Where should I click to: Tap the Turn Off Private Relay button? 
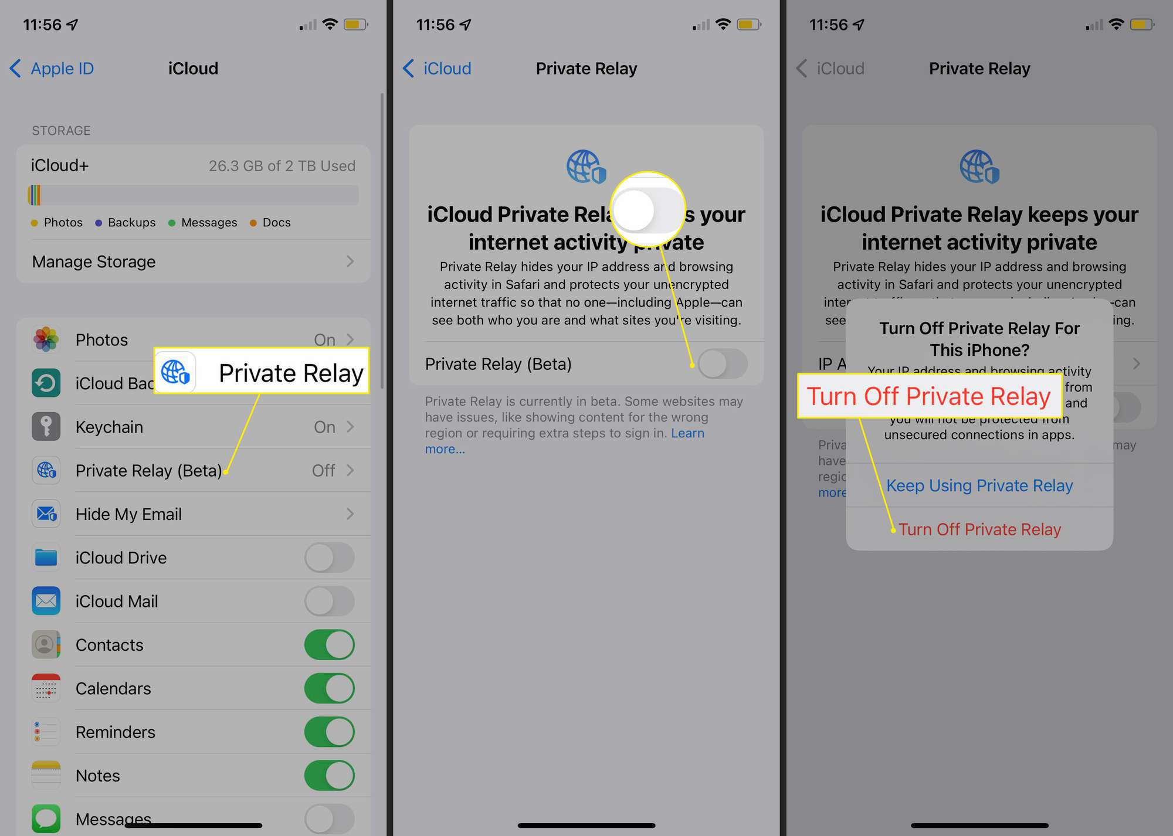click(979, 529)
